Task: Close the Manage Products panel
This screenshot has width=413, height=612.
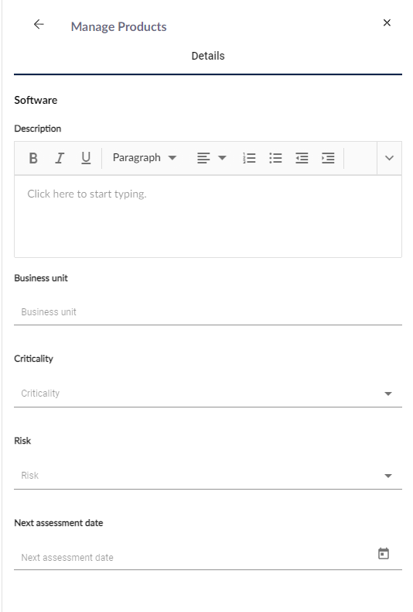Action: point(387,22)
